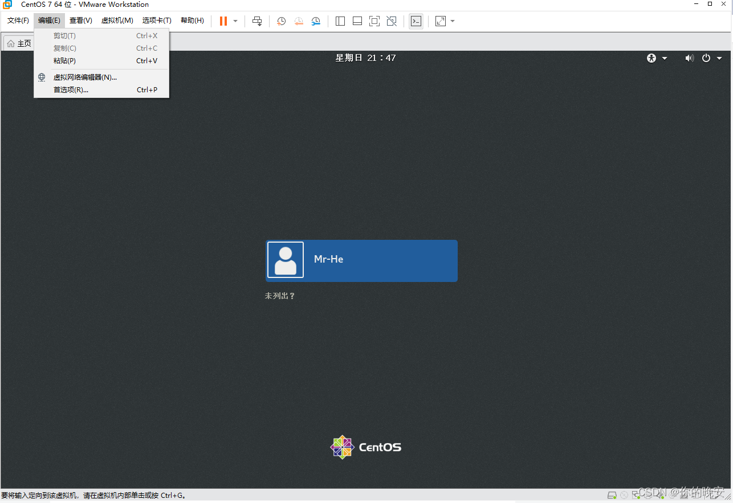Click the 编辑(E) menu
The width and height of the screenshot is (733, 503).
(49, 21)
